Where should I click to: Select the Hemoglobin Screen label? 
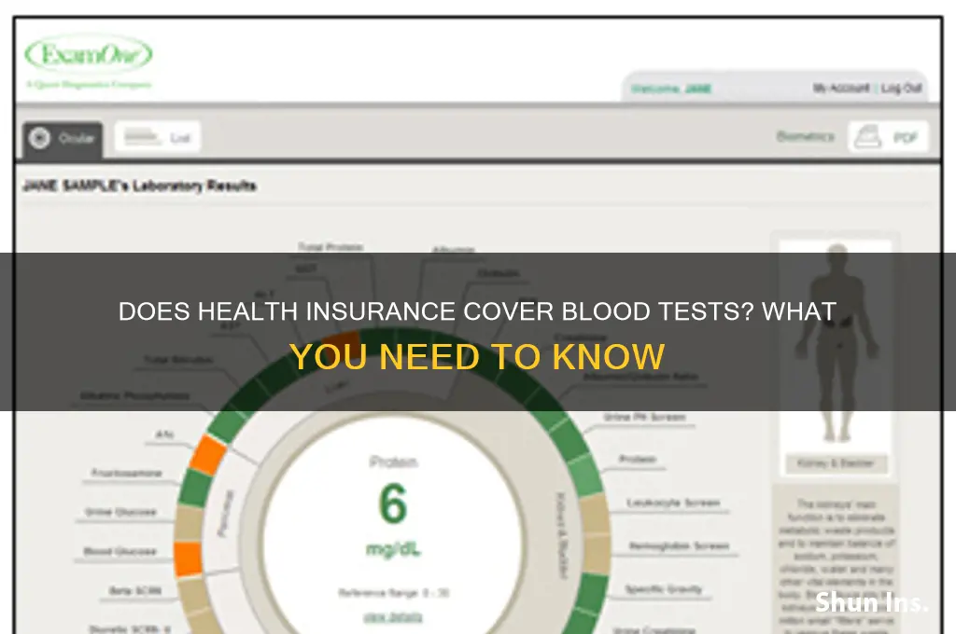tap(679, 546)
